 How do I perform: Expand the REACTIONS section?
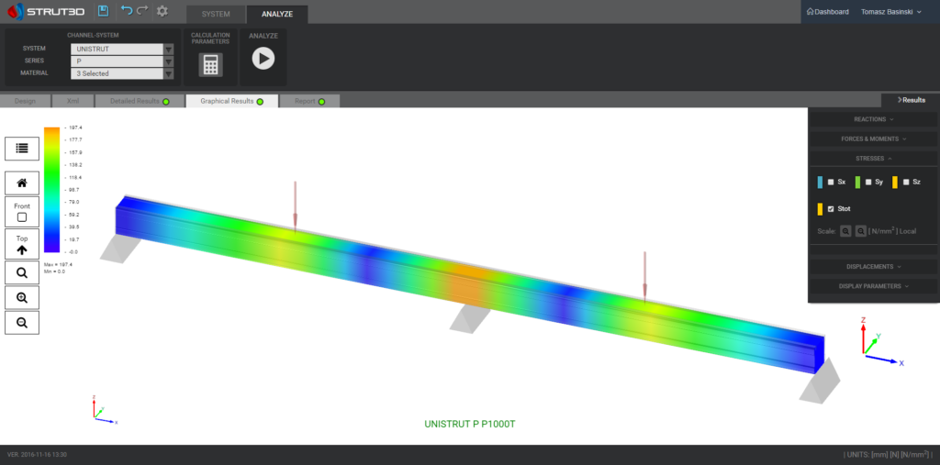874,119
